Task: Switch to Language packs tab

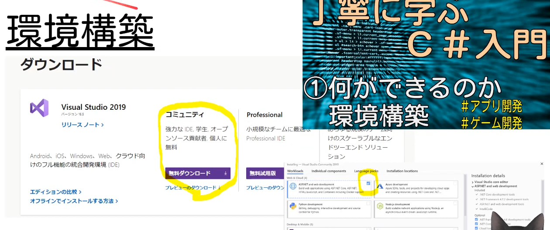Action: (x=366, y=171)
